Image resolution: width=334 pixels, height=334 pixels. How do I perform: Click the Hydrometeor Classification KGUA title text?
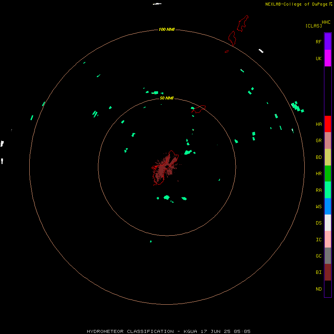[168, 331]
